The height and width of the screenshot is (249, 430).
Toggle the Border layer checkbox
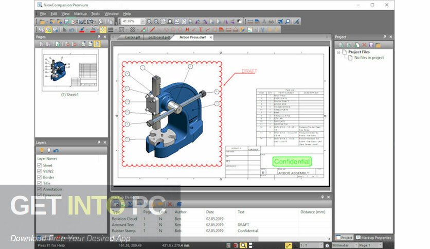40,177
